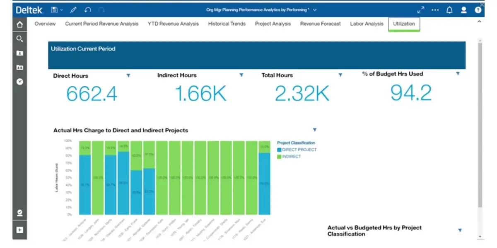
Task: Enter edit mode with the pencil icon
Action: coord(73,10)
